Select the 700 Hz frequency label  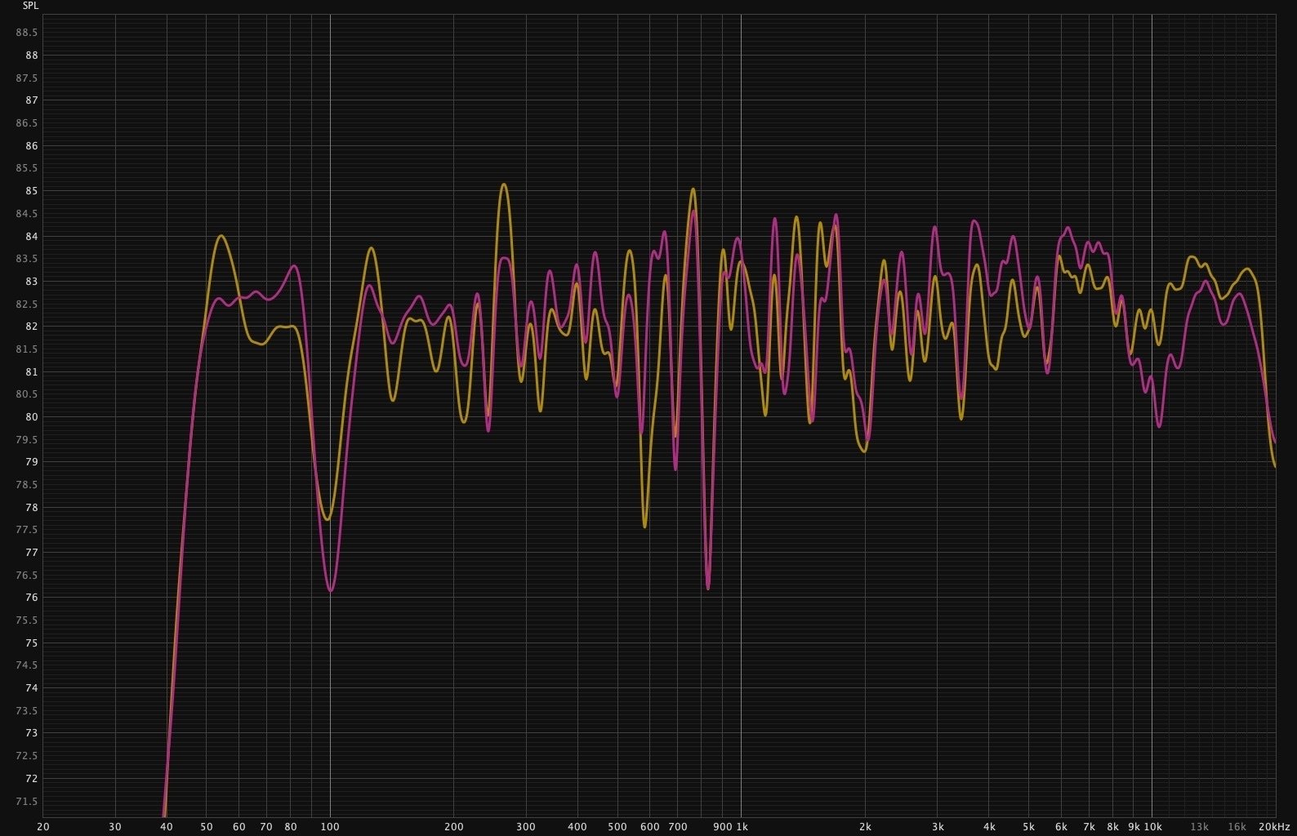point(678,827)
